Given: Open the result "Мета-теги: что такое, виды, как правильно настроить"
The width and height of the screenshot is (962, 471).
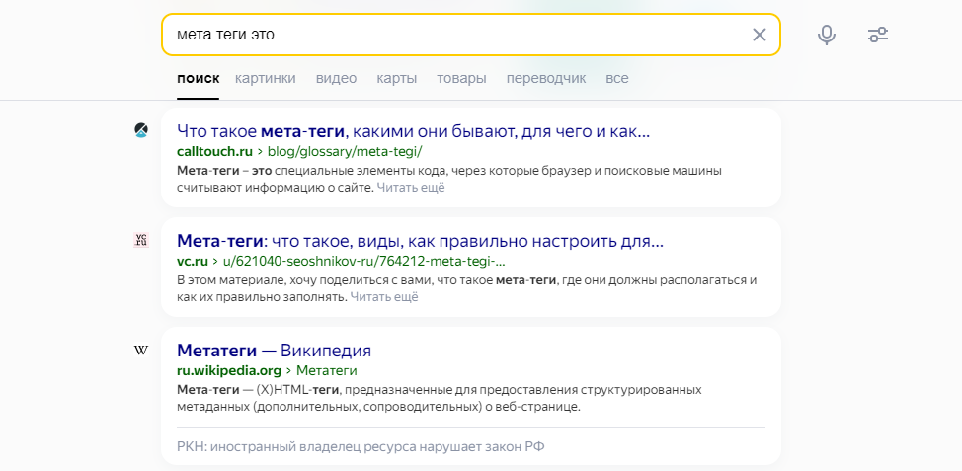Looking at the screenshot, I should pyautogui.click(x=420, y=241).
